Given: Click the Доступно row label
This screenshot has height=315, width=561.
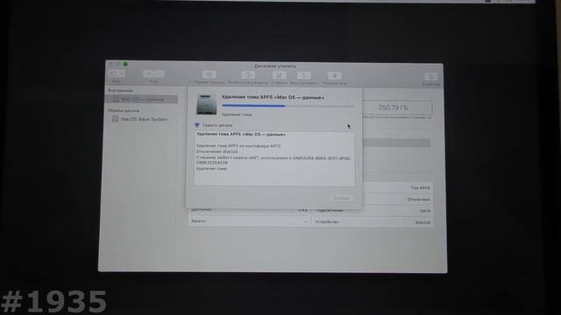Looking at the screenshot, I should point(201,210).
